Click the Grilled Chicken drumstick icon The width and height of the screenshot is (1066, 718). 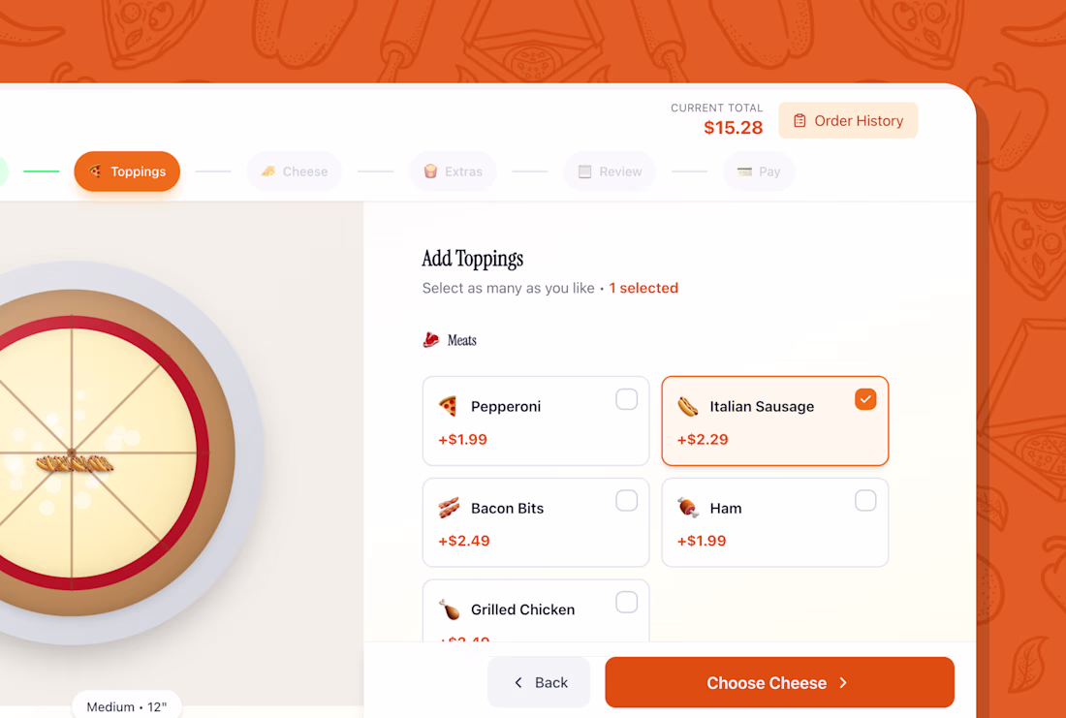point(449,609)
